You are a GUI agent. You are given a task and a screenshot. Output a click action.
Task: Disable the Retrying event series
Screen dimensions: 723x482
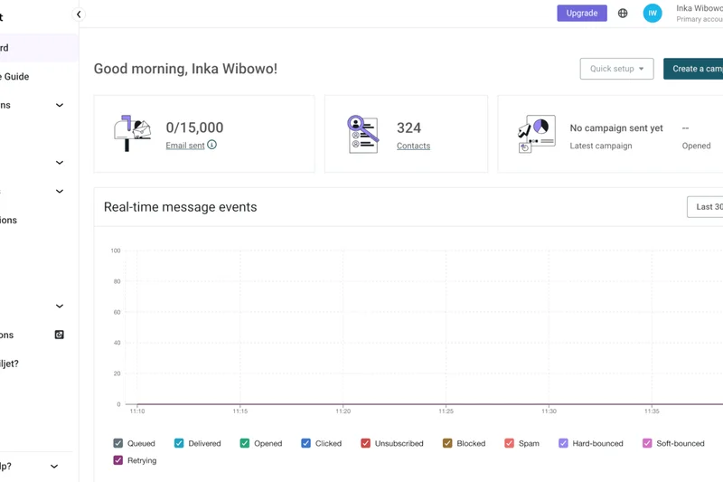(118, 460)
